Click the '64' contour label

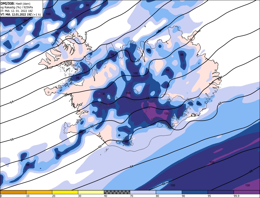pos(132,166)
